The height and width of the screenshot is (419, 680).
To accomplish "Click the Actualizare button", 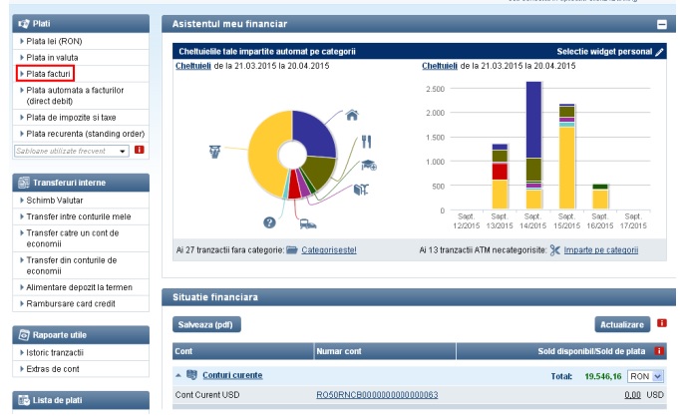I will pos(622,324).
